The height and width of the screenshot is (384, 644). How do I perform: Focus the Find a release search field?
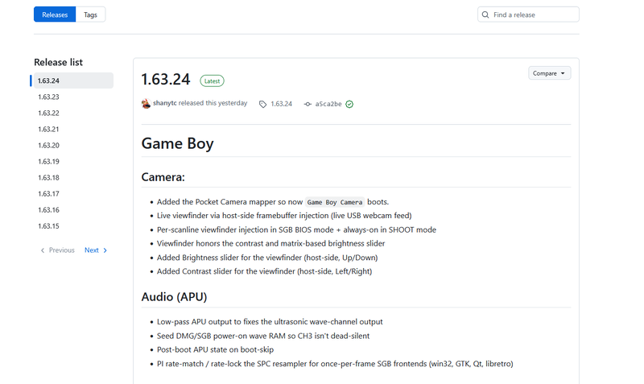528,14
